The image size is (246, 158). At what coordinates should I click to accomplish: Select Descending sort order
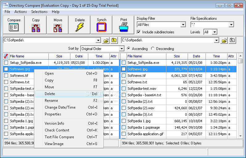[153, 48]
